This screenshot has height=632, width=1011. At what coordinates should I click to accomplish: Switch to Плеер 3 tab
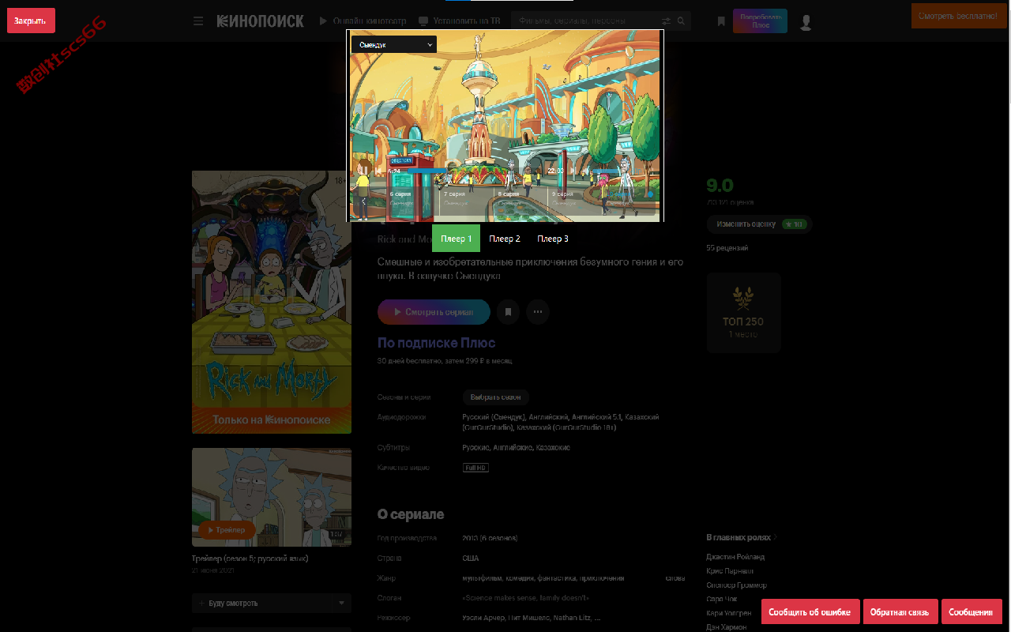553,239
